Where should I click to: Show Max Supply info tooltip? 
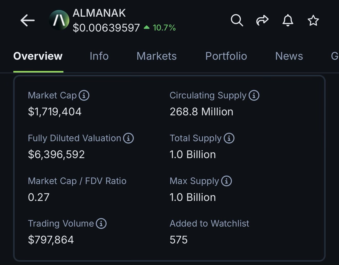[x=226, y=181]
